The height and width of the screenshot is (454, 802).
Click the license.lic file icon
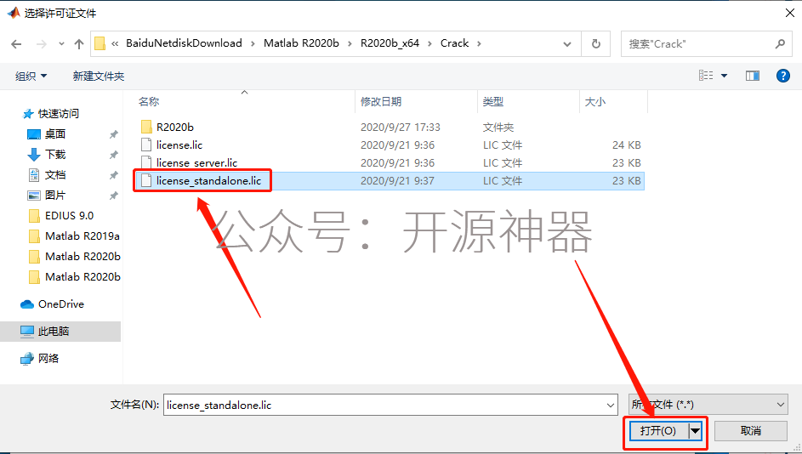146,145
